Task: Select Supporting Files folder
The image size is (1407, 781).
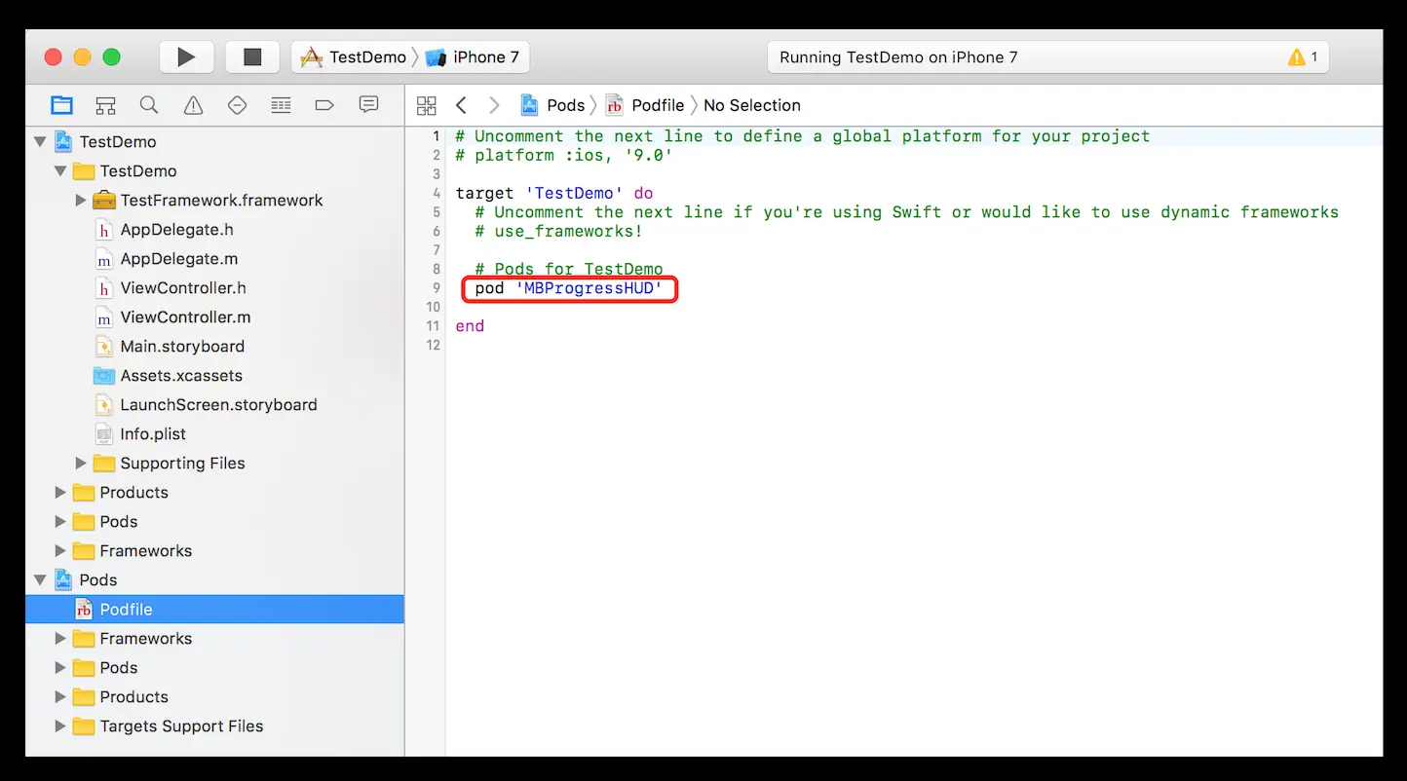Action: pos(182,464)
